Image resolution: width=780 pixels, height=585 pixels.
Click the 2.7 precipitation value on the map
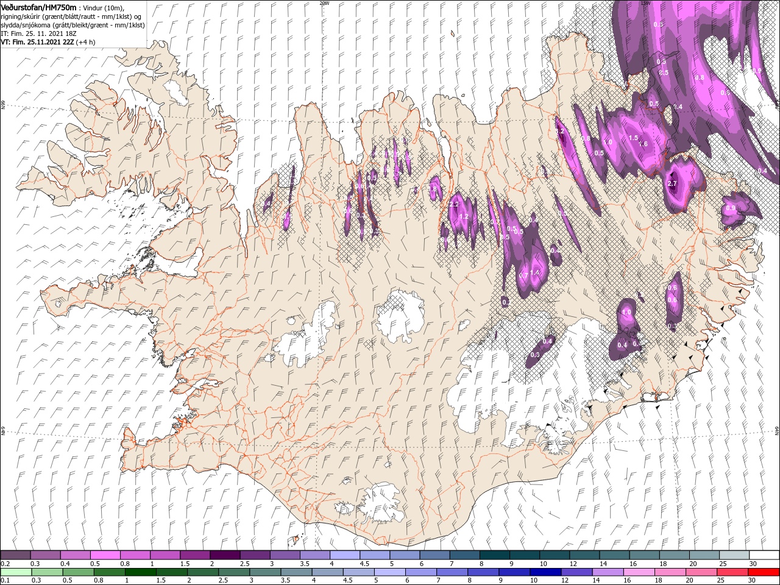[673, 183]
